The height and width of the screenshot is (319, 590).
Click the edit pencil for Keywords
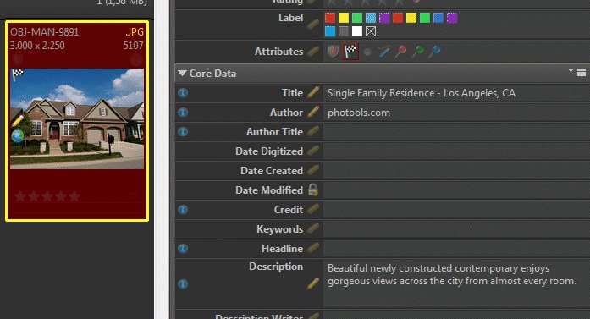pos(313,228)
